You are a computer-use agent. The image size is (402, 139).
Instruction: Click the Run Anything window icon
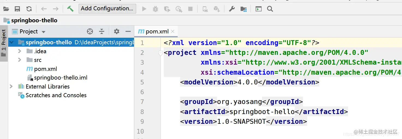coord(258,9)
